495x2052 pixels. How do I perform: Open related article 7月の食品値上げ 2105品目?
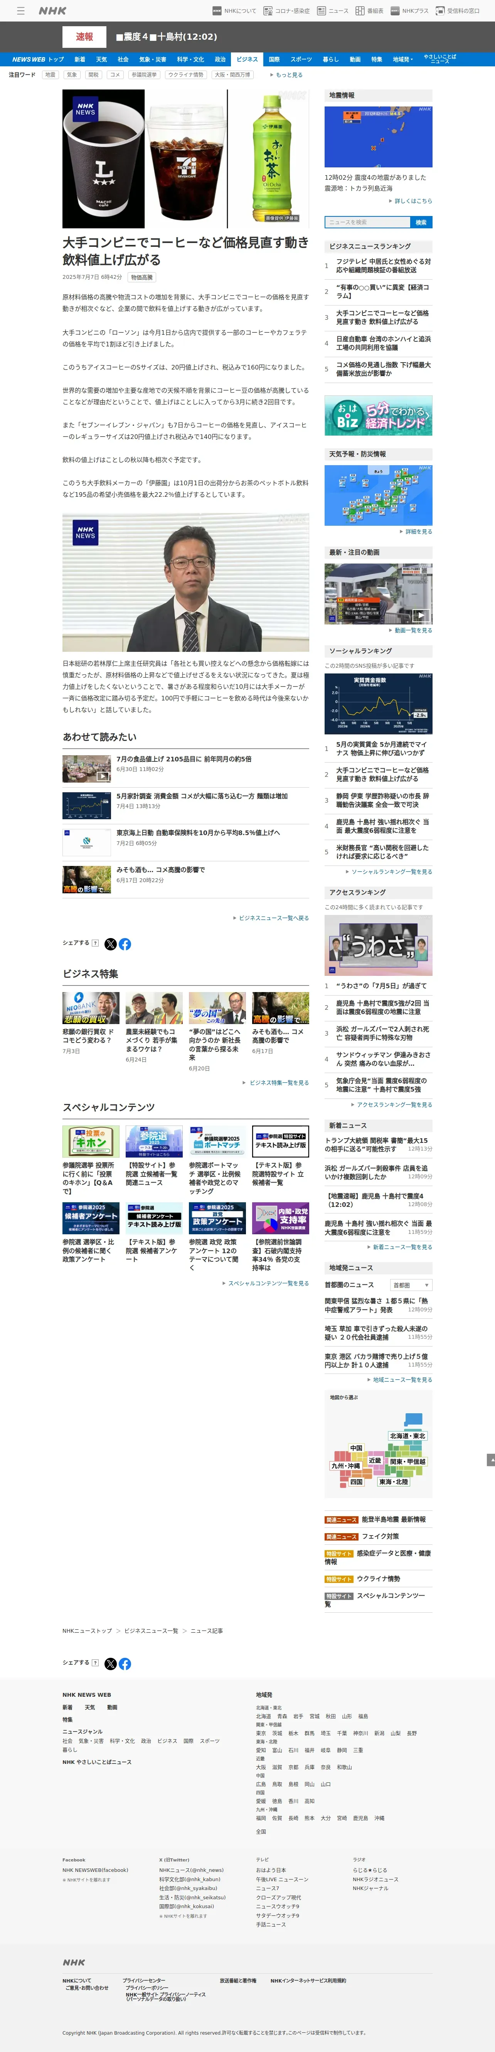(184, 759)
